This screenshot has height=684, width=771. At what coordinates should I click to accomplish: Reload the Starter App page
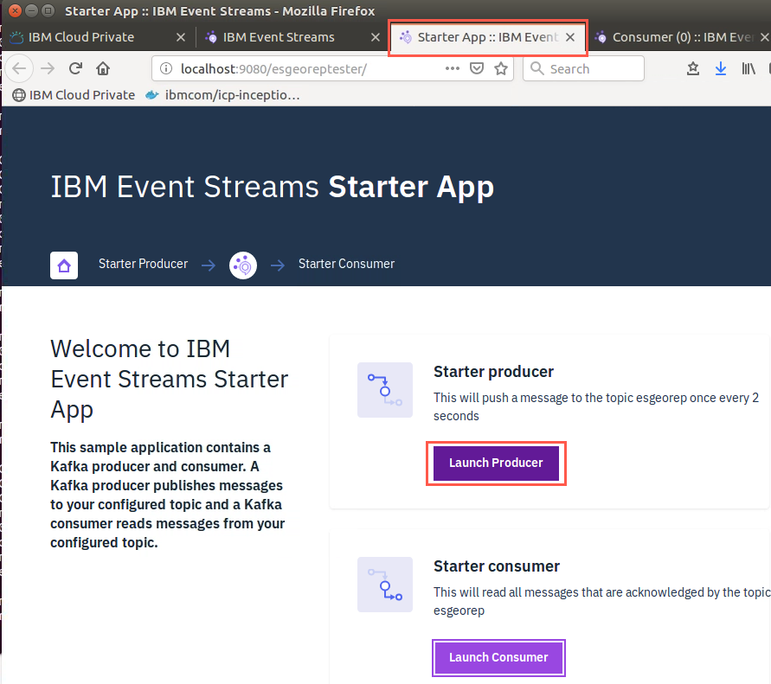coord(75,68)
